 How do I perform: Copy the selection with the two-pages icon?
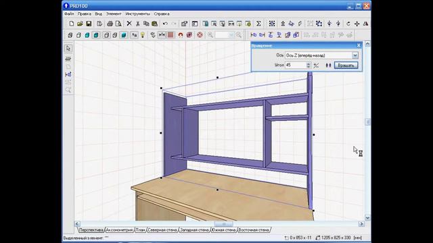click(146, 24)
